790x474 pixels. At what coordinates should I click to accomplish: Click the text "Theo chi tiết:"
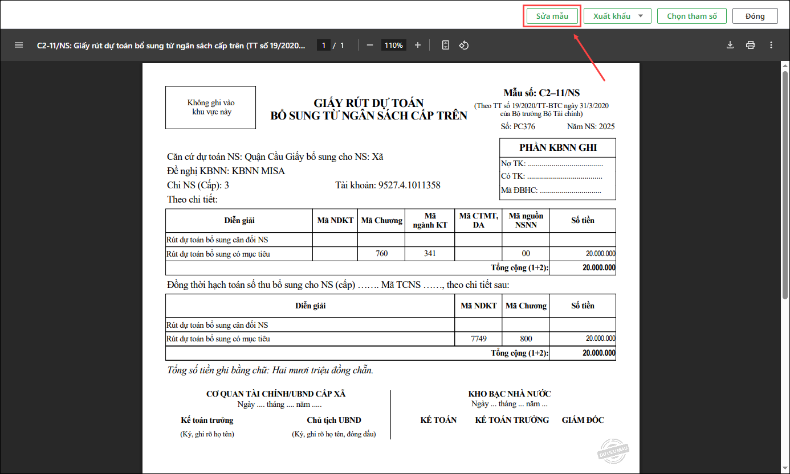(x=193, y=199)
